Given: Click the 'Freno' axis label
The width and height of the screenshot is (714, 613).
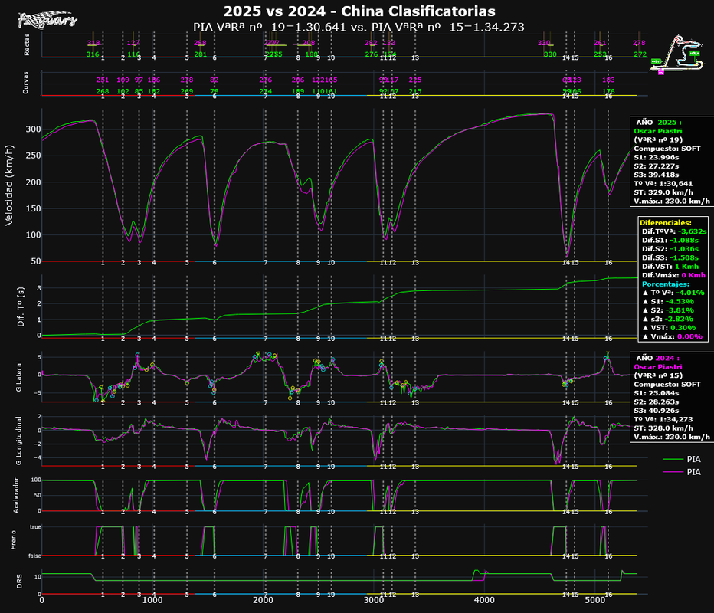Looking at the screenshot, I should (13, 539).
